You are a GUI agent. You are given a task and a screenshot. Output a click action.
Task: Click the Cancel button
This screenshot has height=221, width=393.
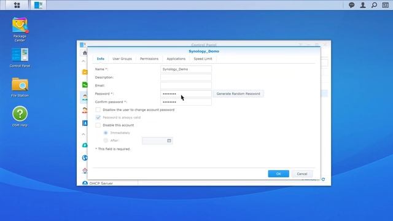(302, 174)
